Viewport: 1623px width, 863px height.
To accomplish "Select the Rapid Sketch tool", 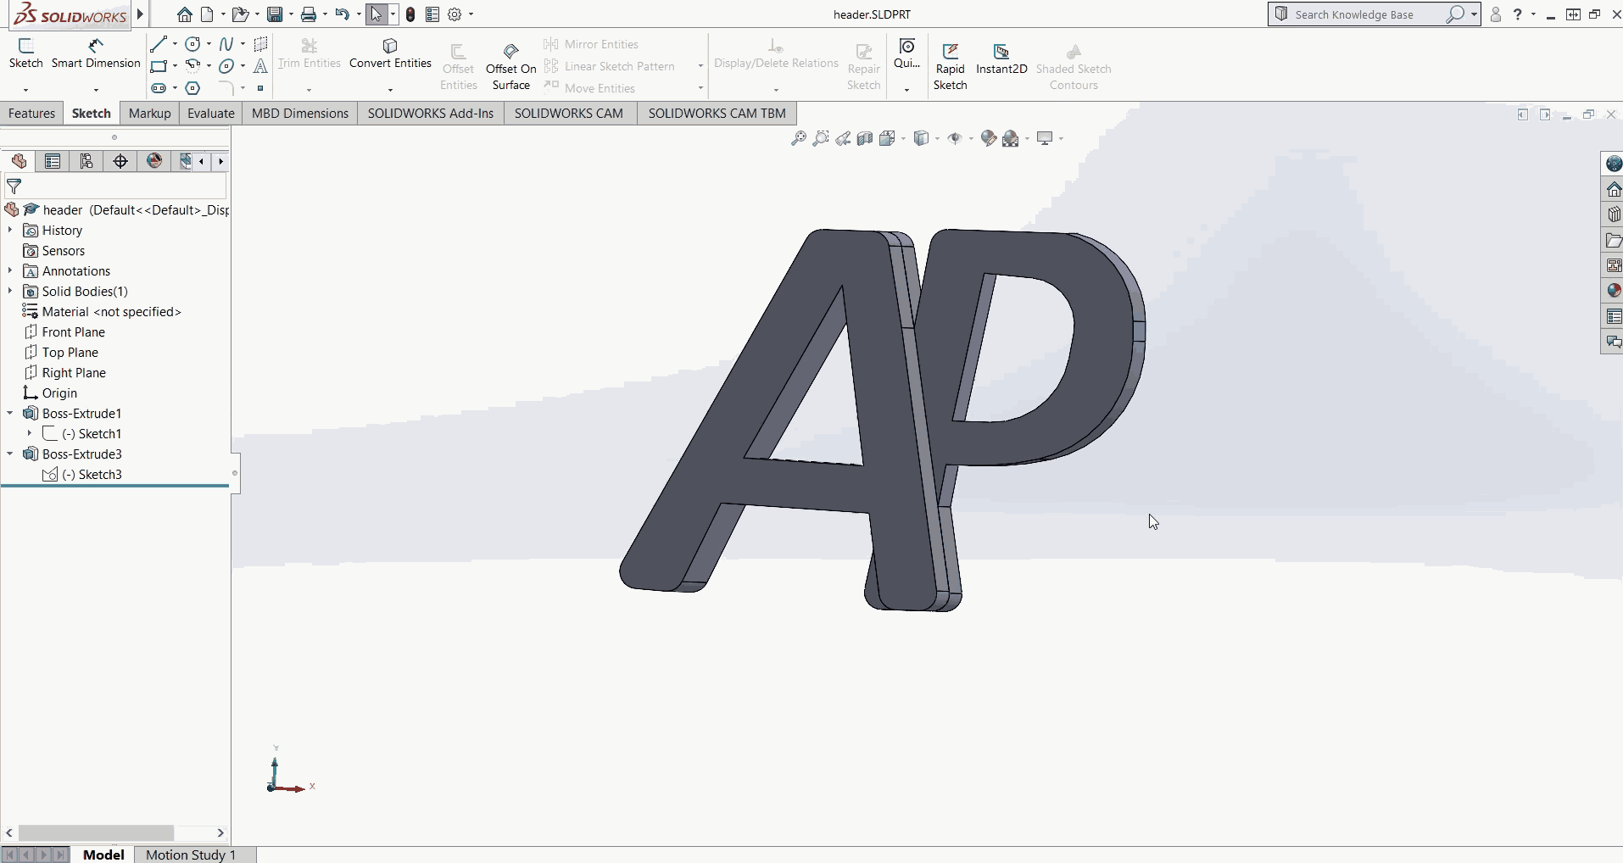I will click(951, 64).
